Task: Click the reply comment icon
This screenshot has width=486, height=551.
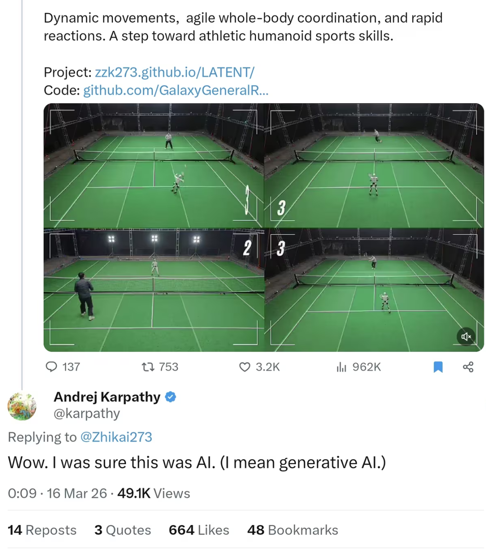Action: click(x=52, y=367)
